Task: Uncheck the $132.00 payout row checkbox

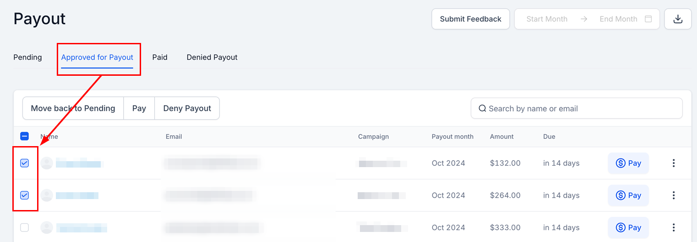Action: (25, 163)
